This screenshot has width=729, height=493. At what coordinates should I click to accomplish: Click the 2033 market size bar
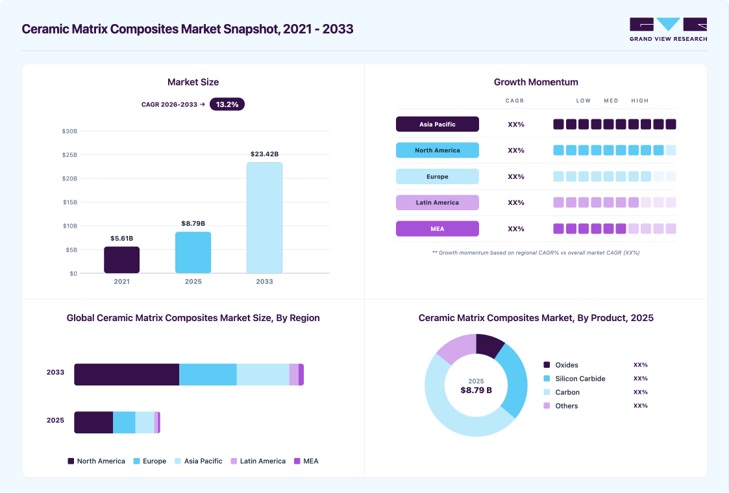click(265, 218)
